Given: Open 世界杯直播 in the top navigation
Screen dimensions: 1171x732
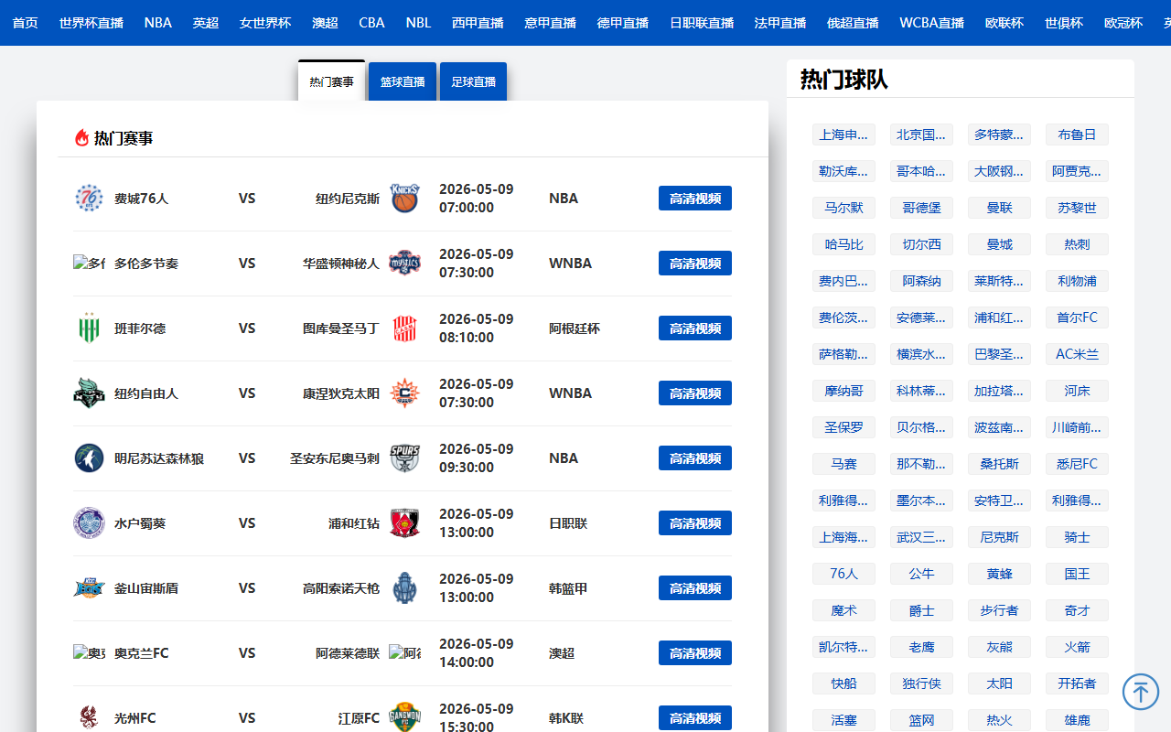Looking at the screenshot, I should (x=91, y=23).
